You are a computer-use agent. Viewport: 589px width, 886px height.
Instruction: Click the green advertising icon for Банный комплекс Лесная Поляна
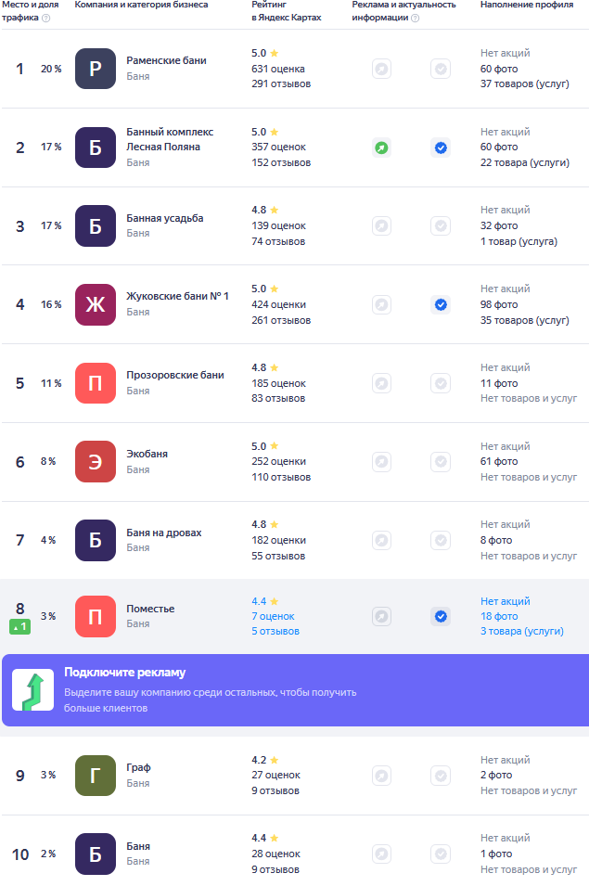tap(381, 148)
